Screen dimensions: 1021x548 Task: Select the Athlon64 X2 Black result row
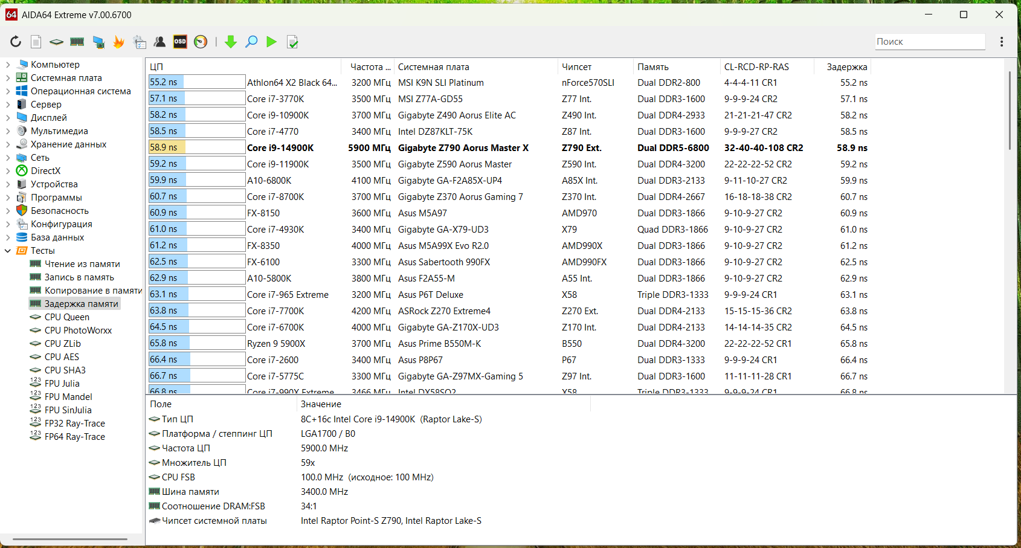pyautogui.click(x=509, y=83)
